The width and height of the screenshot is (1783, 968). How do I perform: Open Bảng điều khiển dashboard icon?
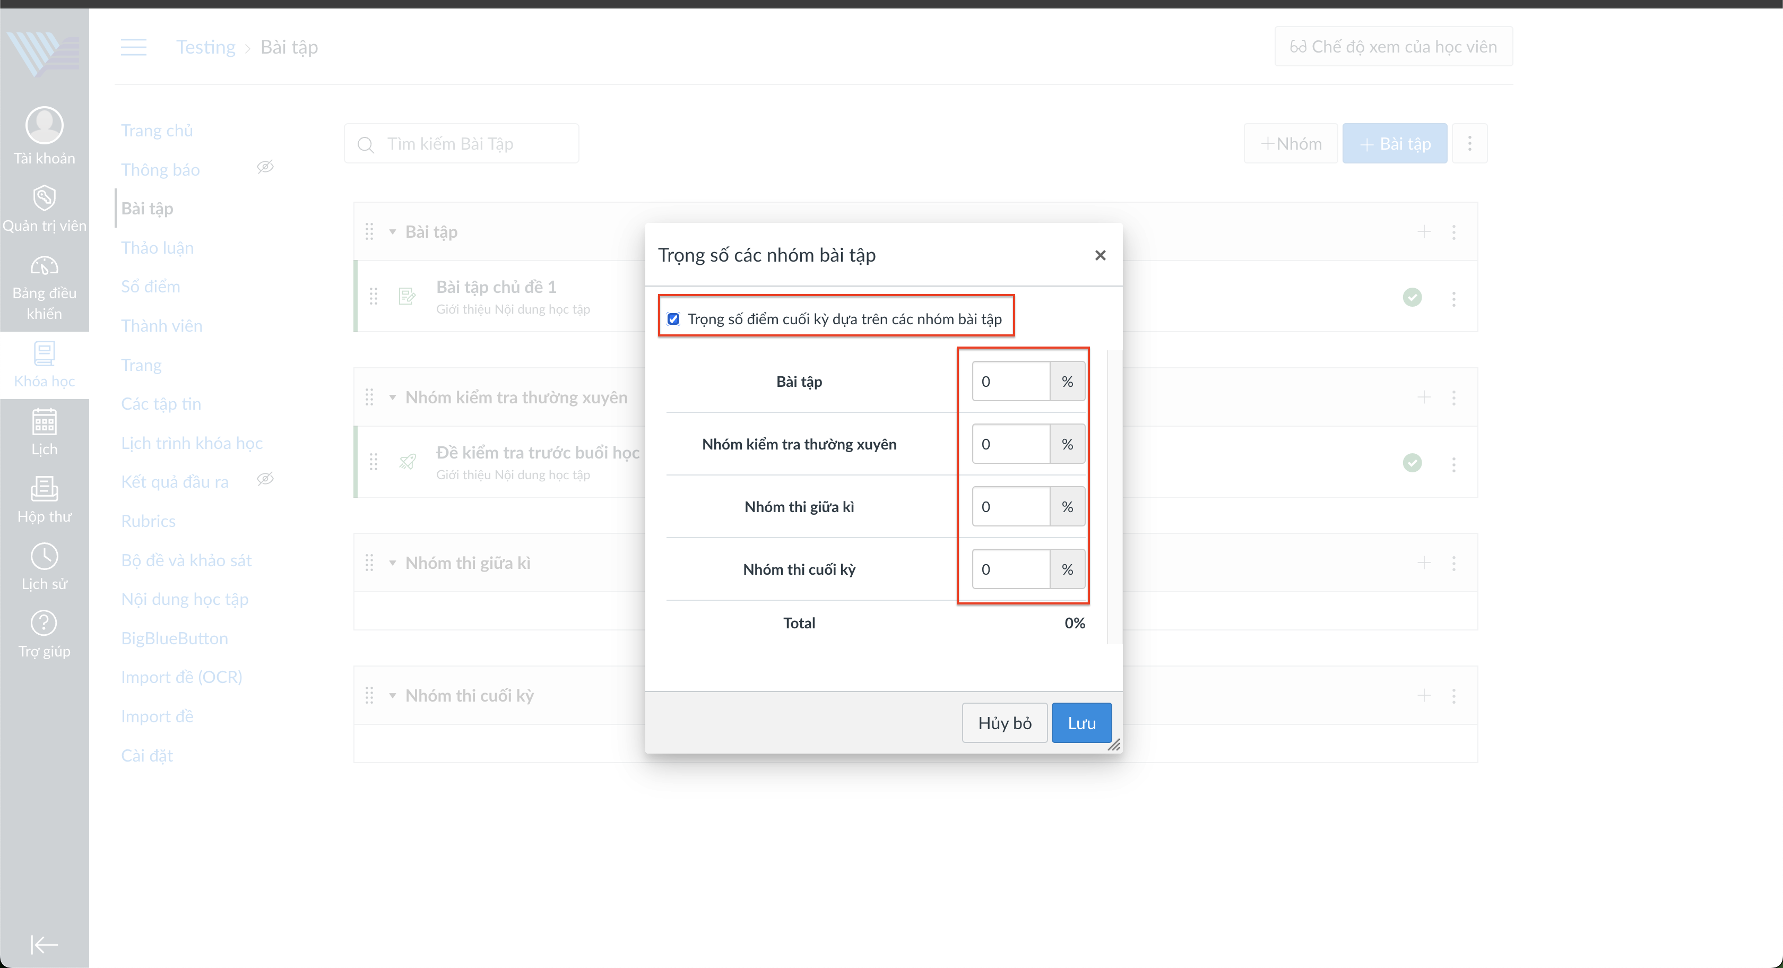click(x=44, y=266)
